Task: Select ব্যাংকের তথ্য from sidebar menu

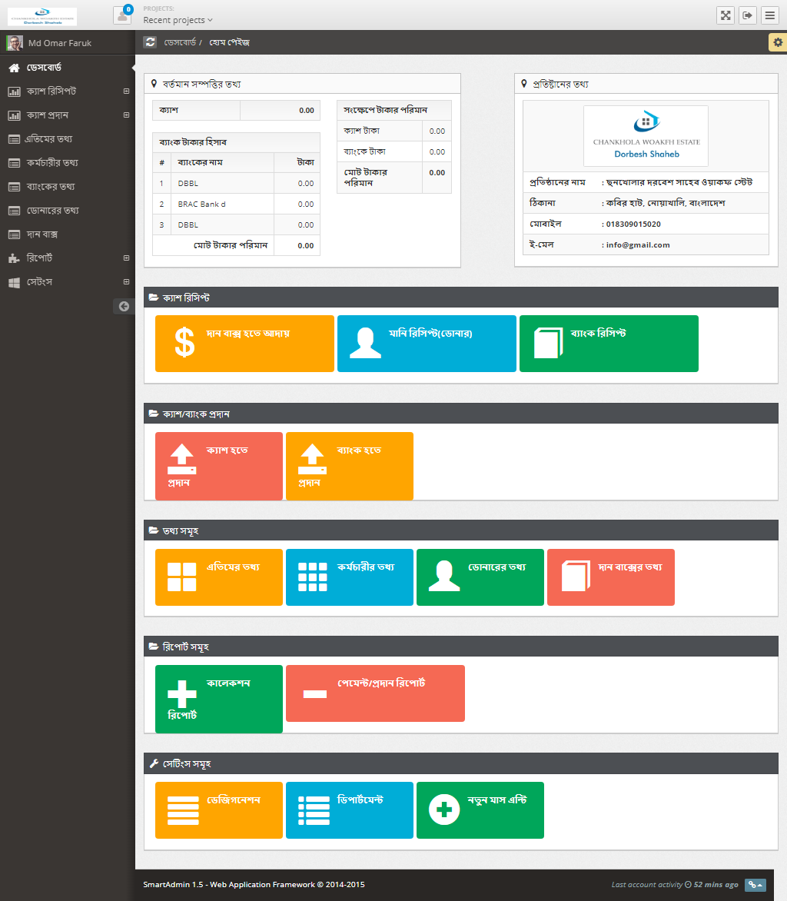Action: click(51, 187)
